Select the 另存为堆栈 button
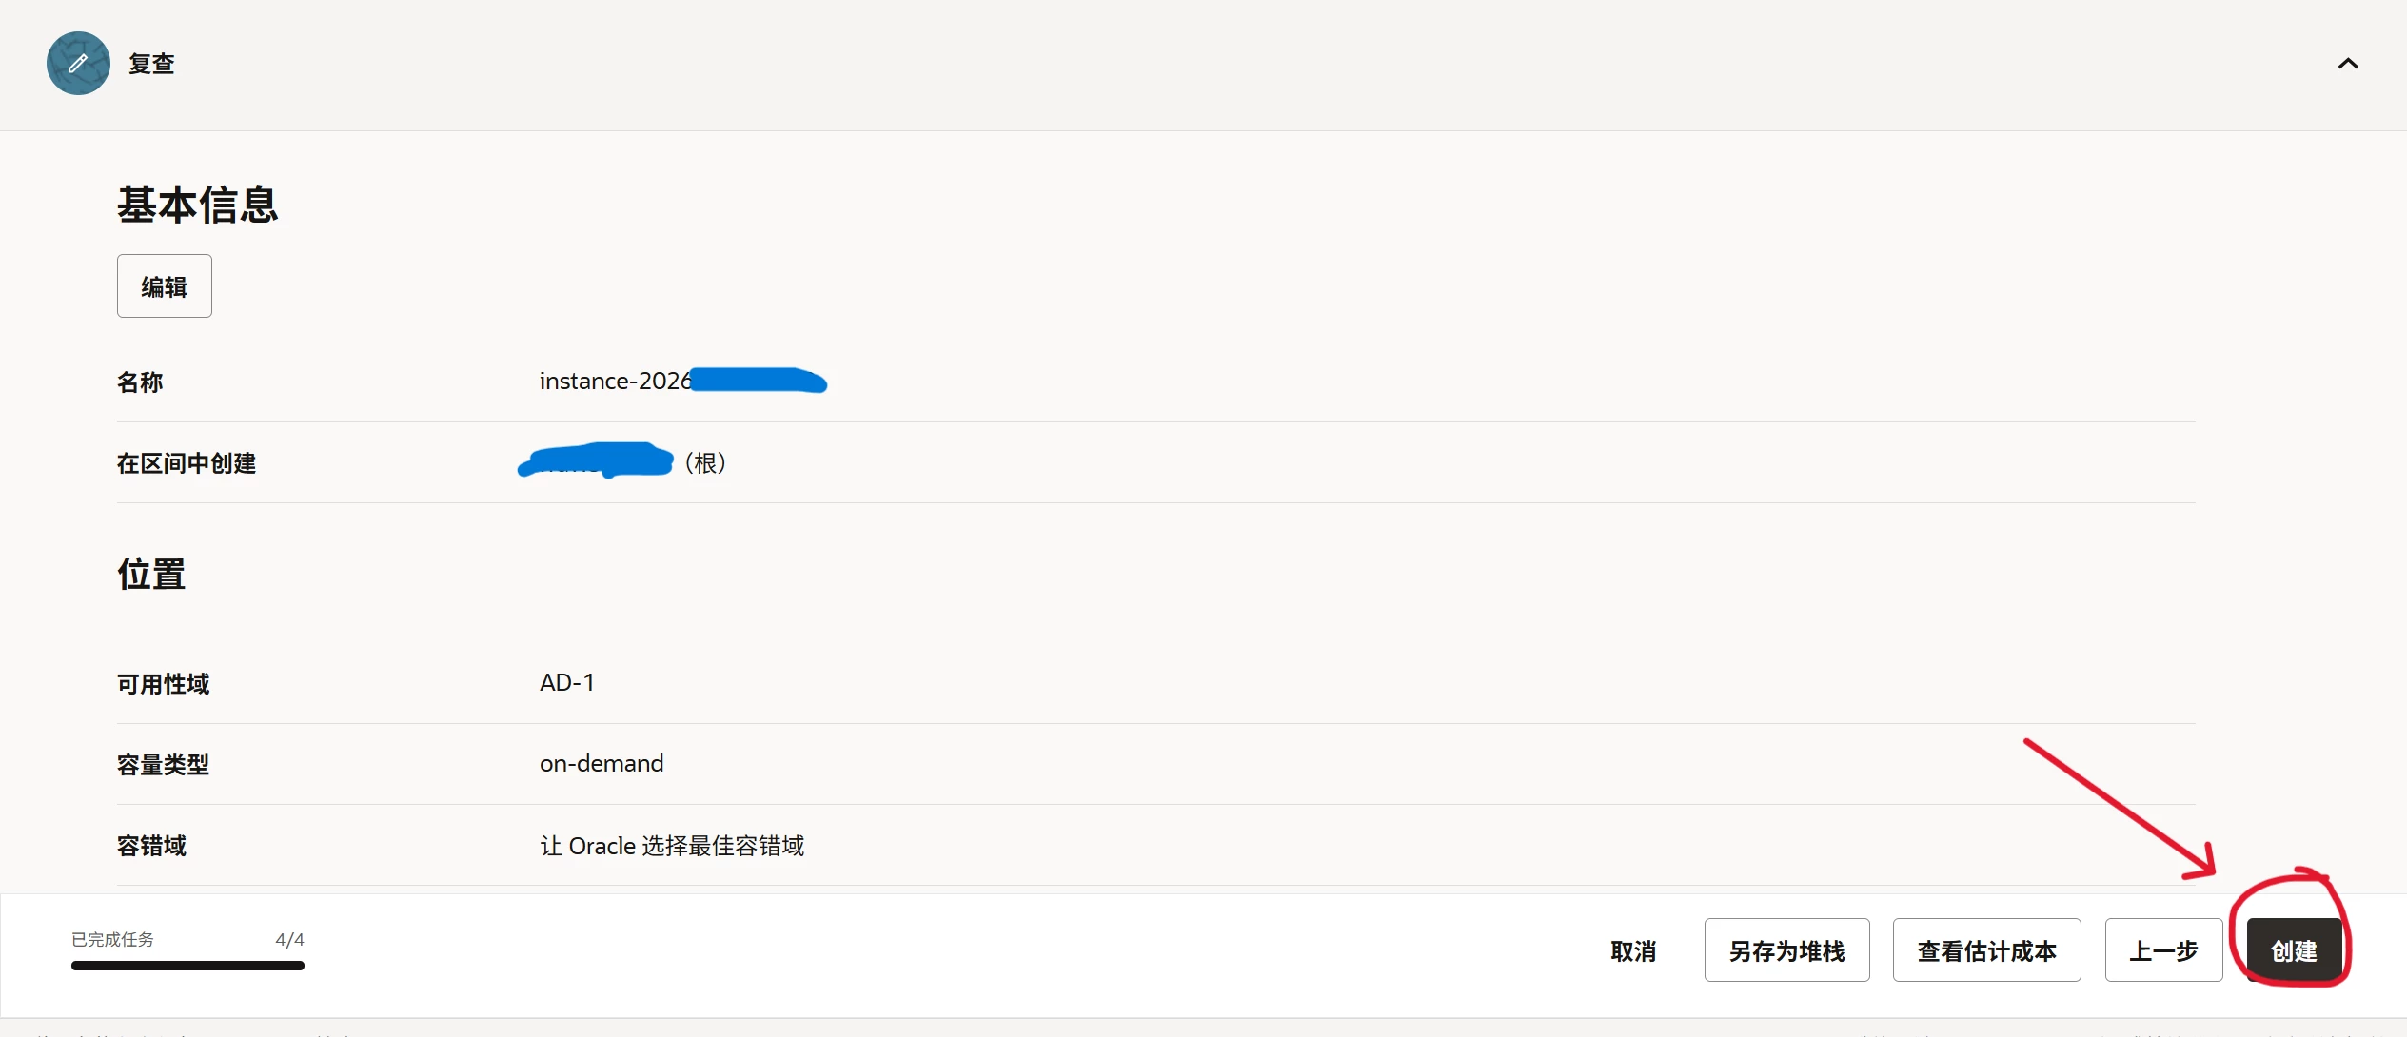Image resolution: width=2407 pixels, height=1037 pixels. [1786, 950]
